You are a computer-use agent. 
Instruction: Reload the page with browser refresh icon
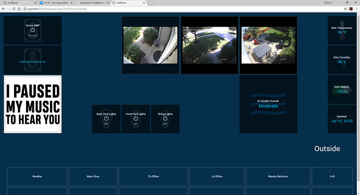(14, 9)
